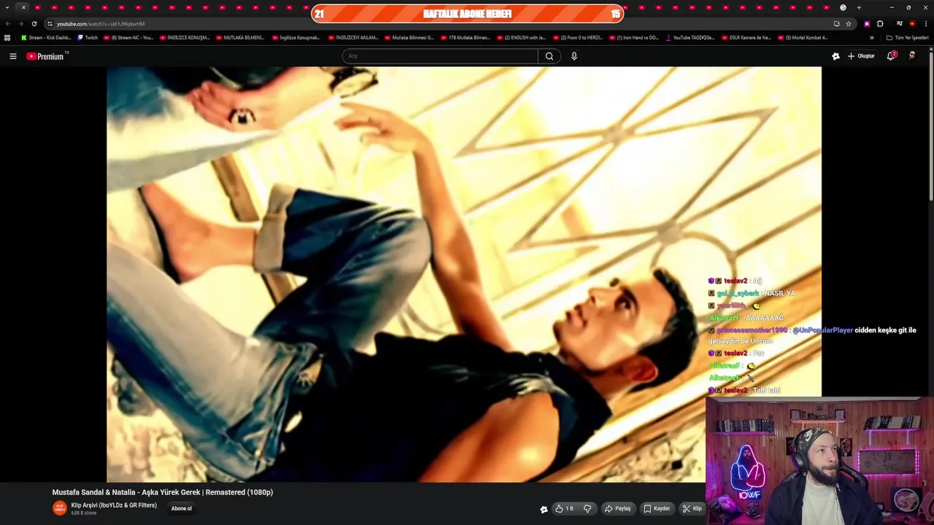934x525 pixels.
Task: Focus the YouTube Ara search field
Action: point(440,56)
